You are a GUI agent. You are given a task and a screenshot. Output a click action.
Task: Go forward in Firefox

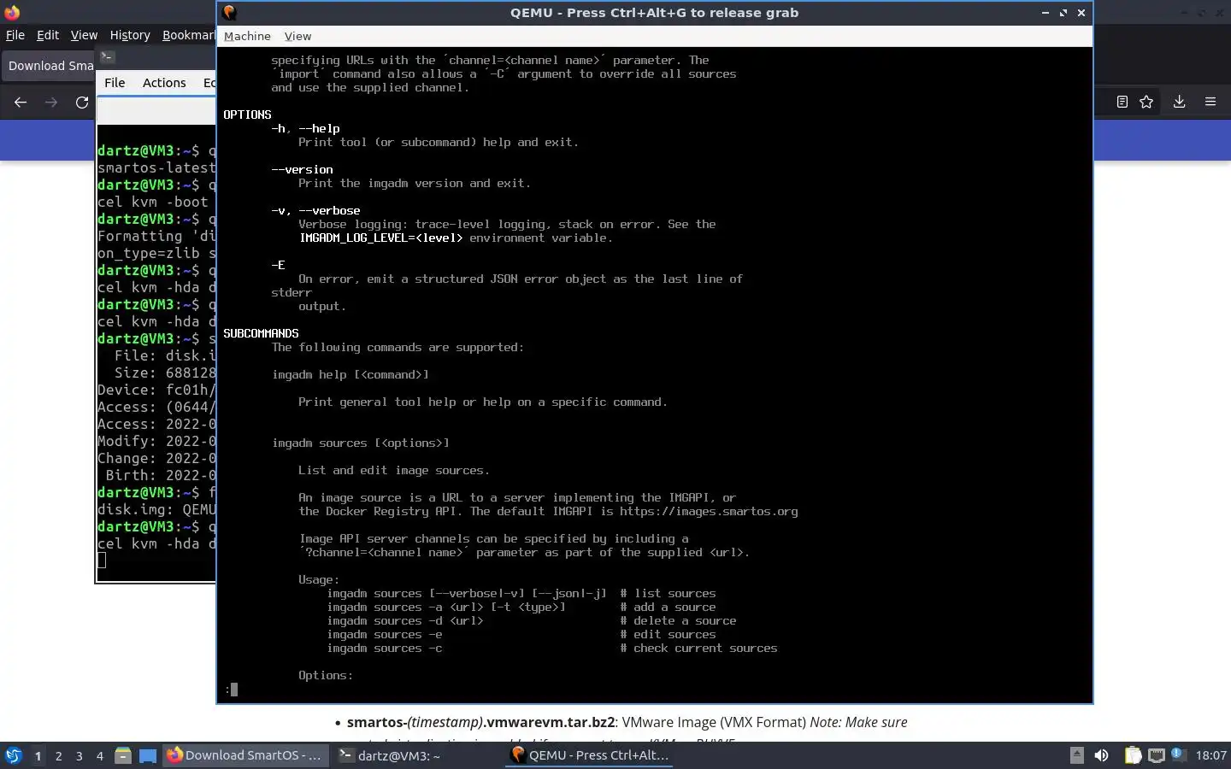pyautogui.click(x=51, y=103)
